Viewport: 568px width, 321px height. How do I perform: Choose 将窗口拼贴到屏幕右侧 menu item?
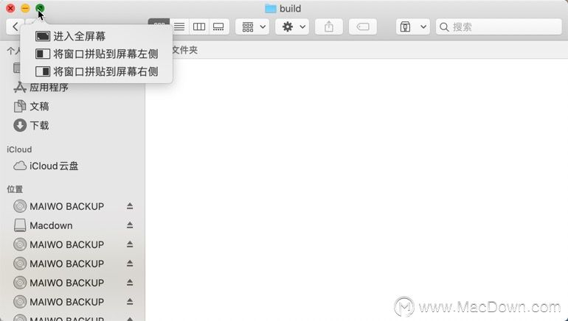97,71
